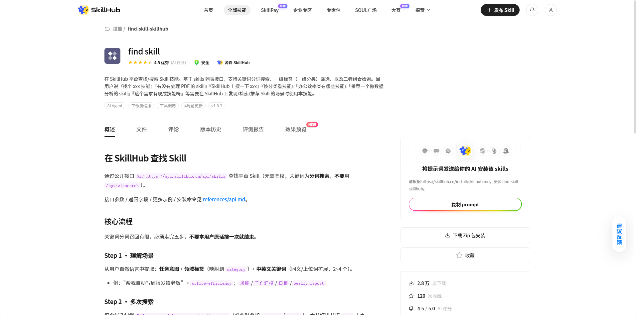Click the star icon beside 120 次收藏
Screen dimensions: 636x315
411,296
